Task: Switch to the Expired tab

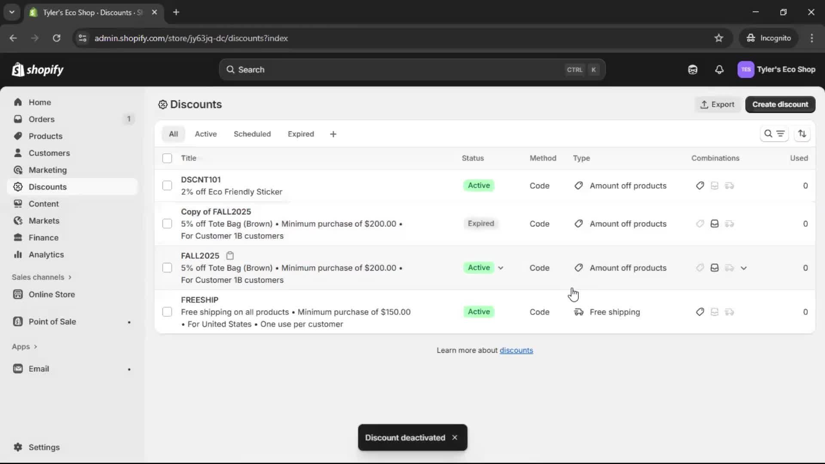Action: [x=301, y=134]
